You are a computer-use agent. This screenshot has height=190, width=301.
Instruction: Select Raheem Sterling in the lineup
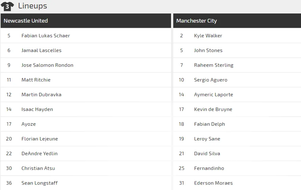[x=214, y=65]
